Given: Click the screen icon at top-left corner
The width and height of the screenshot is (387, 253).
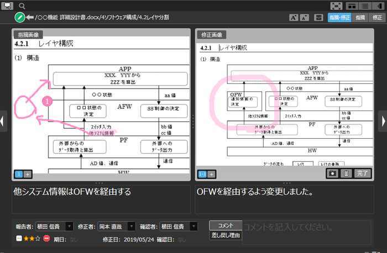Looking at the screenshot, I should 7,6.
